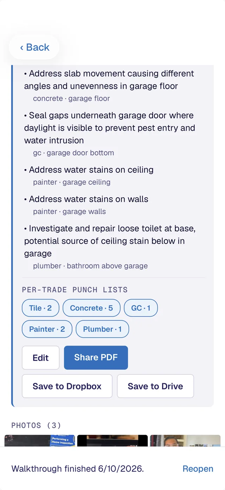
Task: Select the GC punch list chip
Action: 141,308
